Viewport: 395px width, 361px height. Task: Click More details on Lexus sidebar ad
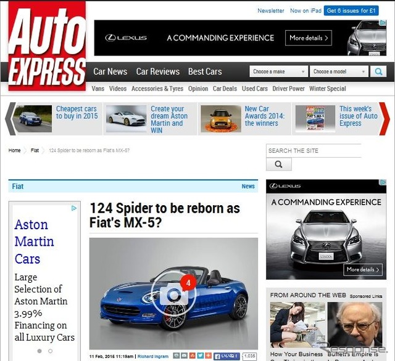pos(363,269)
